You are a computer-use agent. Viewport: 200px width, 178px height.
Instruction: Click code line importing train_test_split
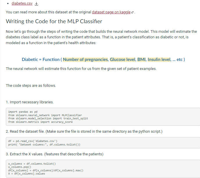point(48,118)
